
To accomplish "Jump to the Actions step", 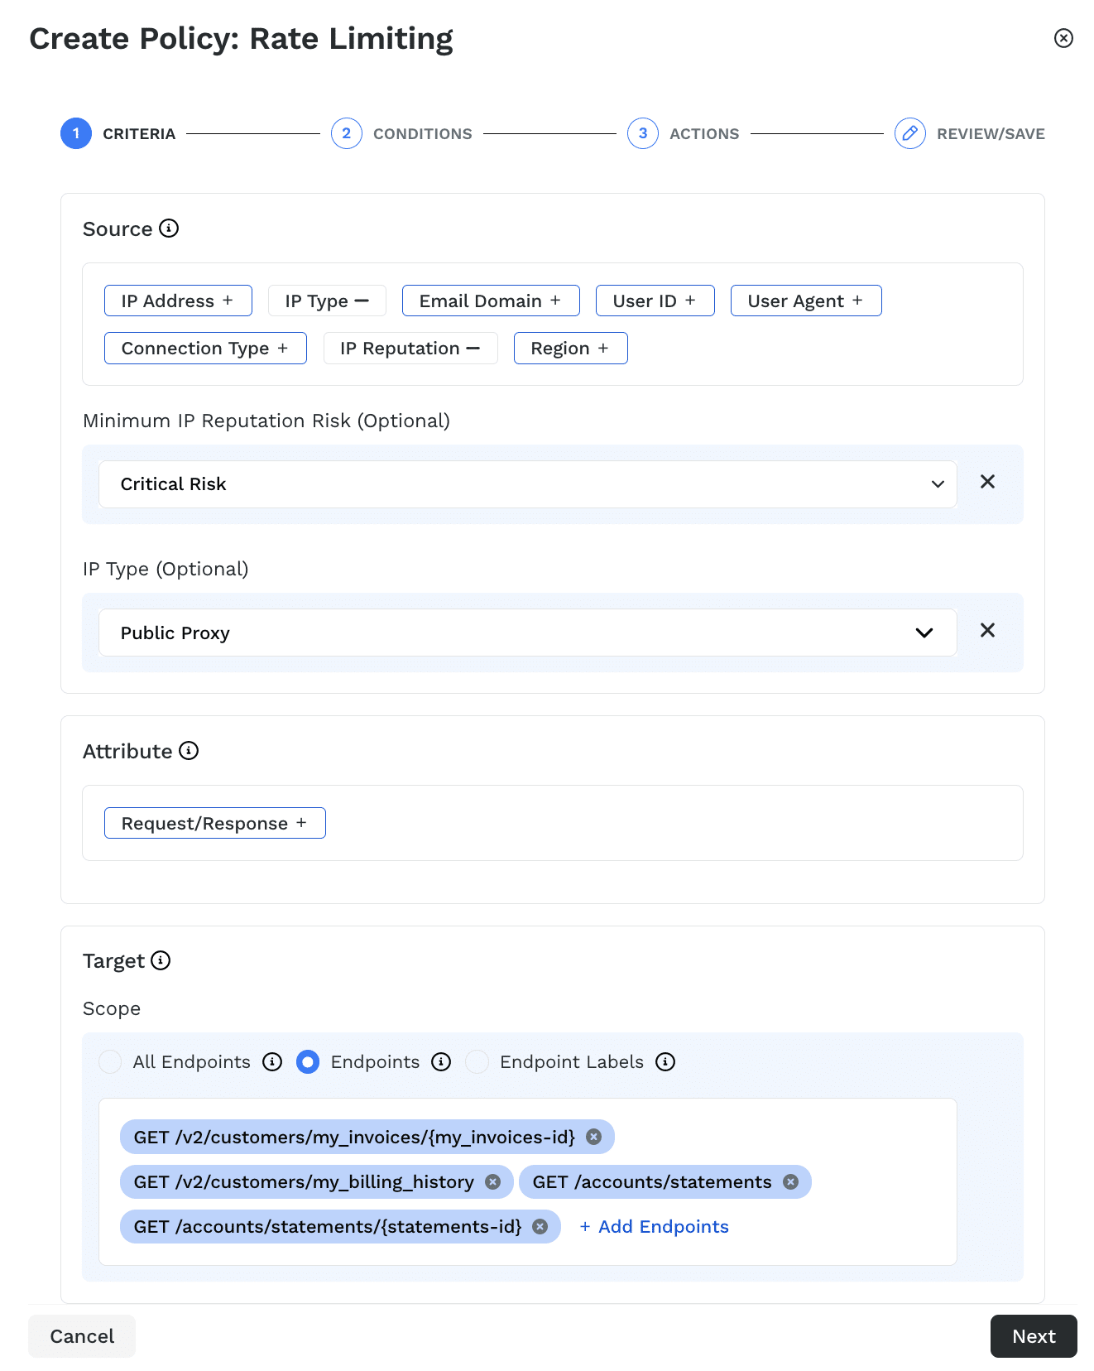I will click(x=643, y=133).
